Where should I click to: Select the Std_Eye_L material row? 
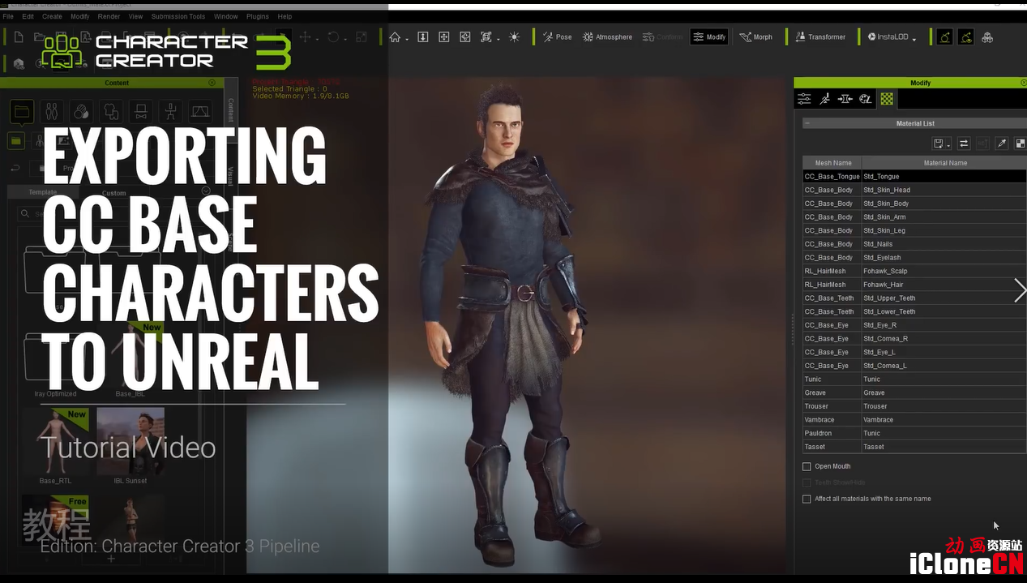(914, 352)
